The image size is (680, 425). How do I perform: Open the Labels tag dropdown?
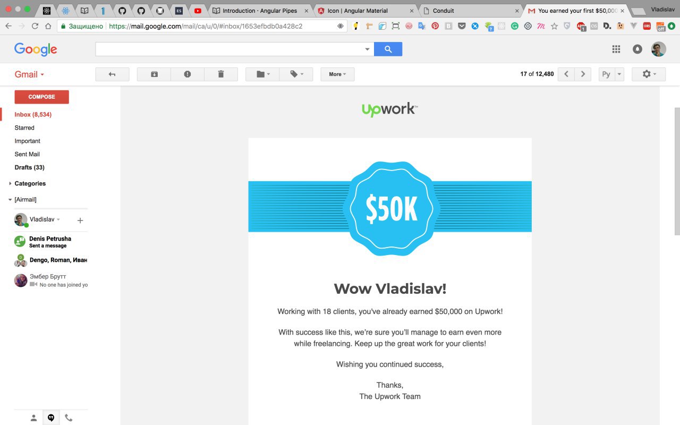click(296, 74)
